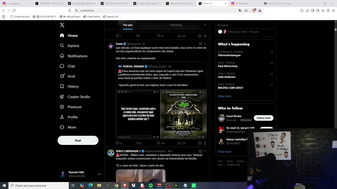Share Tonin's post
Viewport: 337px width, 189px height.
coord(205,143)
